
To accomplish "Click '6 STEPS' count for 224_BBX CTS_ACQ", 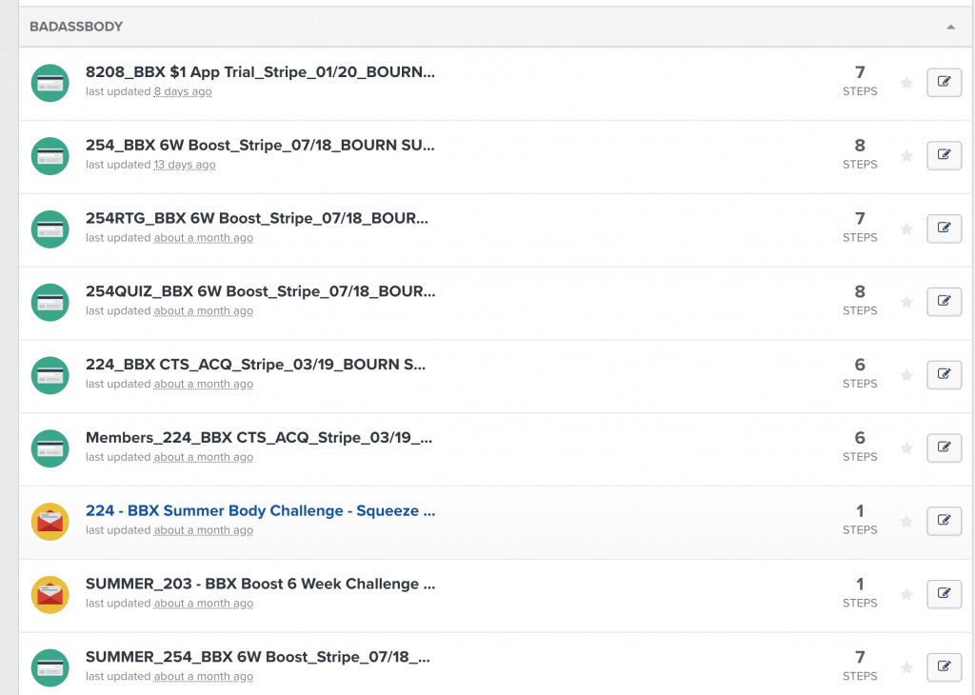I will pyautogui.click(x=860, y=373).
